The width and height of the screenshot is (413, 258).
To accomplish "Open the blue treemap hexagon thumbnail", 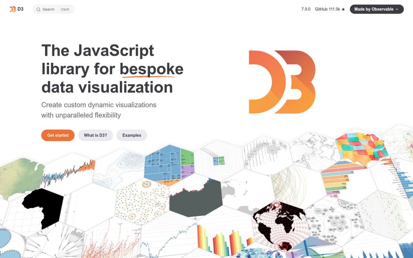I will (x=169, y=165).
